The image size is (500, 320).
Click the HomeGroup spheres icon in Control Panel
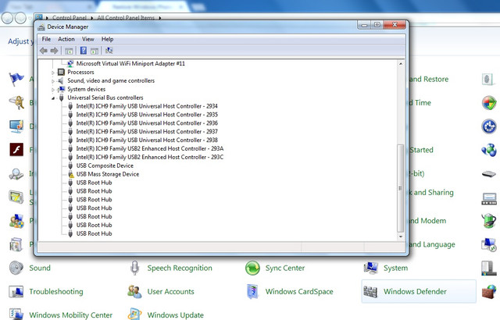[x=489, y=150]
